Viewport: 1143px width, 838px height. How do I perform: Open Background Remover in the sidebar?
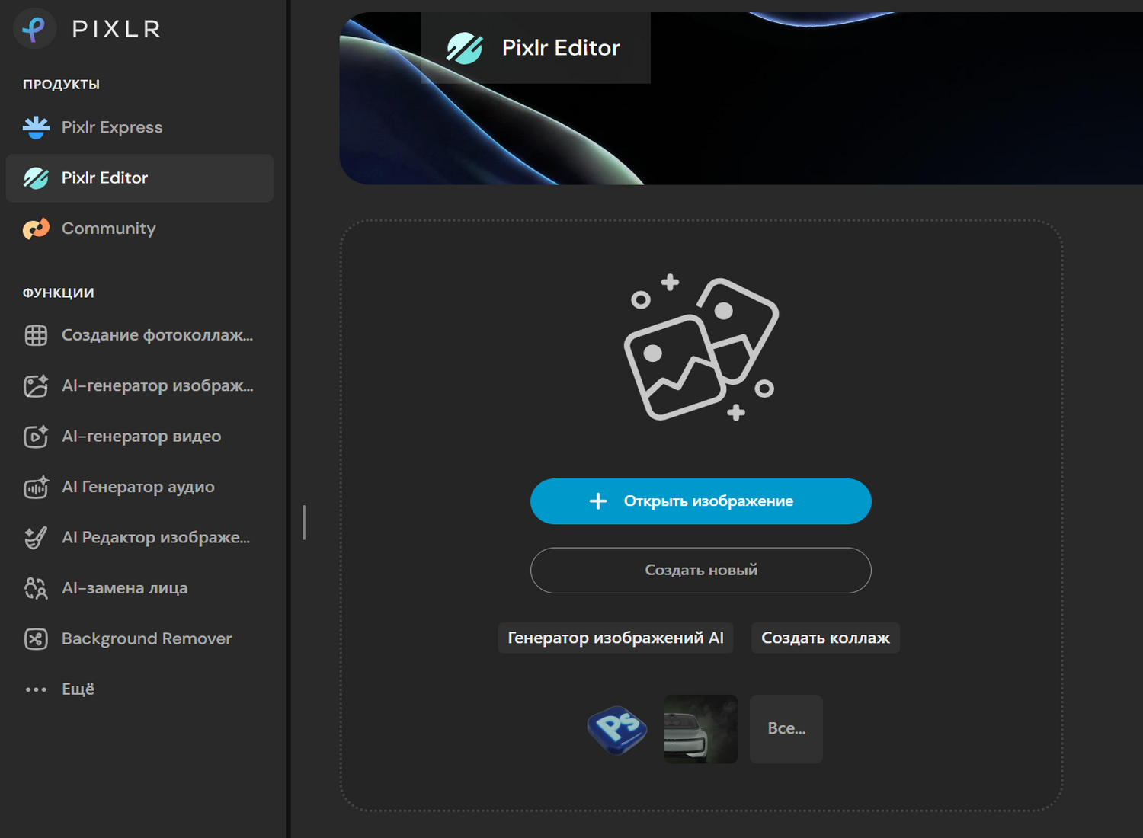pyautogui.click(x=139, y=638)
